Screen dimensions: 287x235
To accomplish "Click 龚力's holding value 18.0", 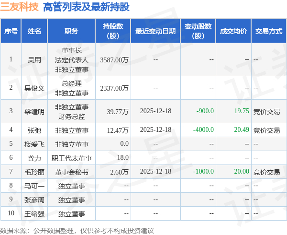I will click(x=123, y=157).
